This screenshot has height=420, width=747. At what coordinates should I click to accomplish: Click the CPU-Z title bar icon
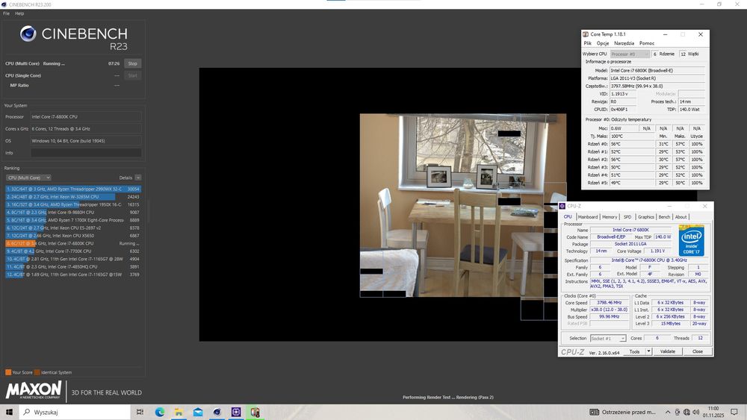tap(562, 206)
